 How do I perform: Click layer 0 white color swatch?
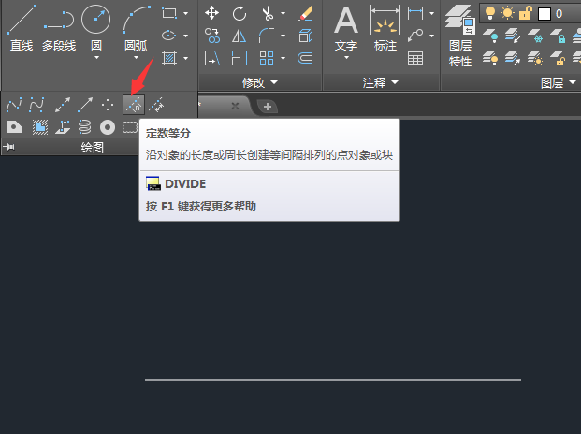(x=544, y=14)
